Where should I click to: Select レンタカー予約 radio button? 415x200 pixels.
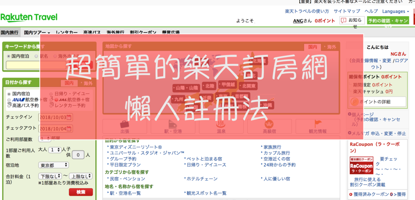pos(51,106)
